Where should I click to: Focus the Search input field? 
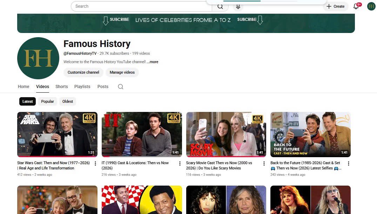(x=141, y=6)
